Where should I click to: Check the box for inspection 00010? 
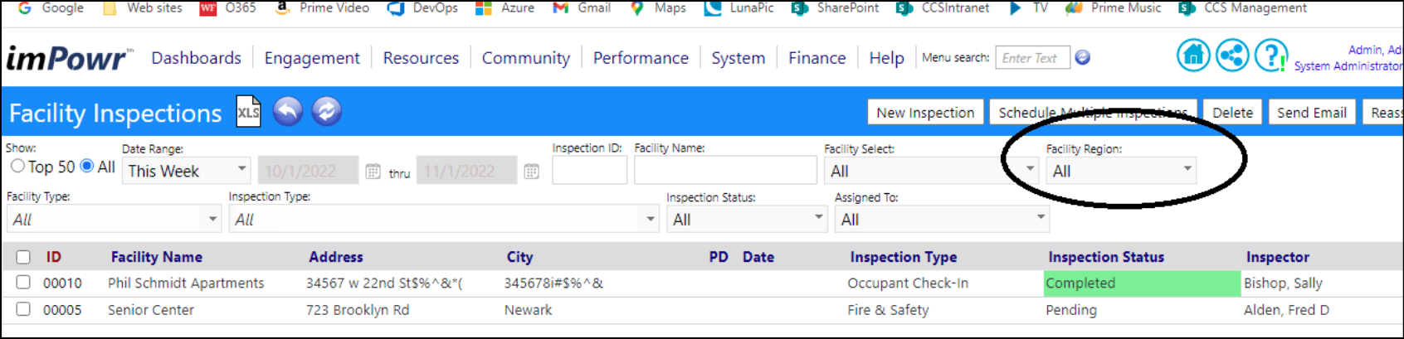tap(23, 283)
